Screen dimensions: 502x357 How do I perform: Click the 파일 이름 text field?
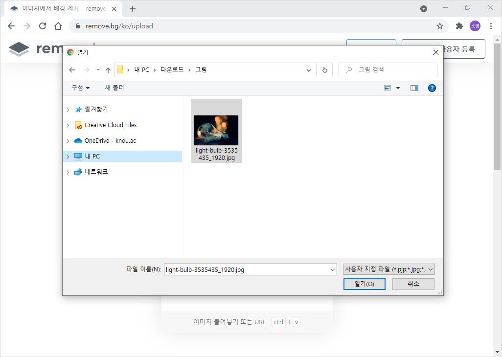point(247,269)
